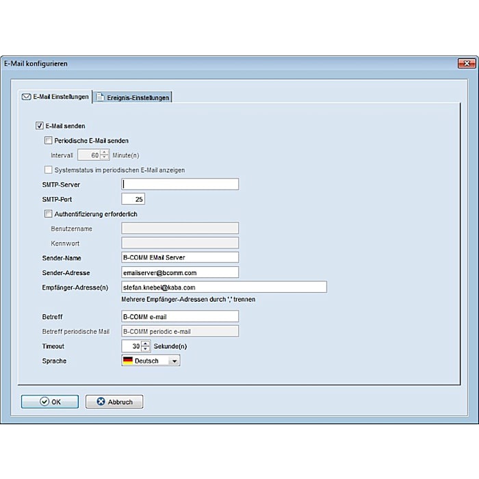Image resolution: width=479 pixels, height=479 pixels.
Task: Uncheck the E-Mail senden checkbox
Action: [x=39, y=126]
